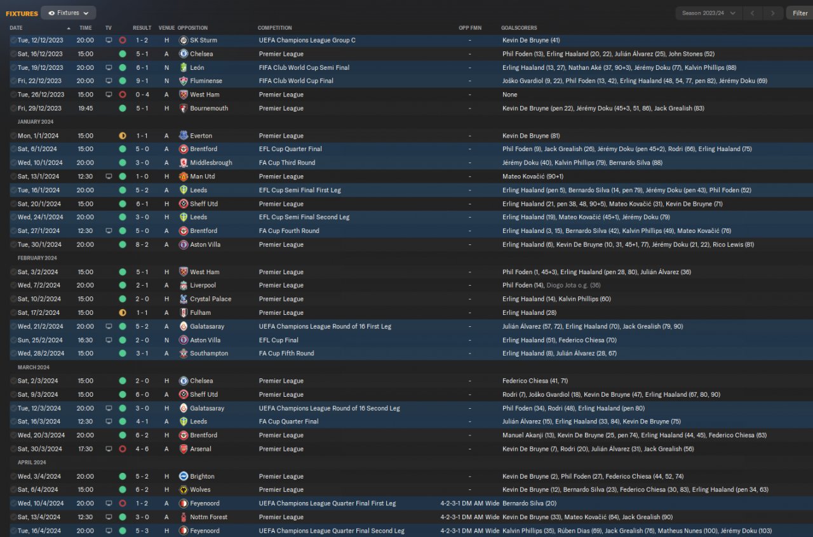813x537 pixels.
Task: Click the Liverpool club badge
Action: tap(184, 286)
